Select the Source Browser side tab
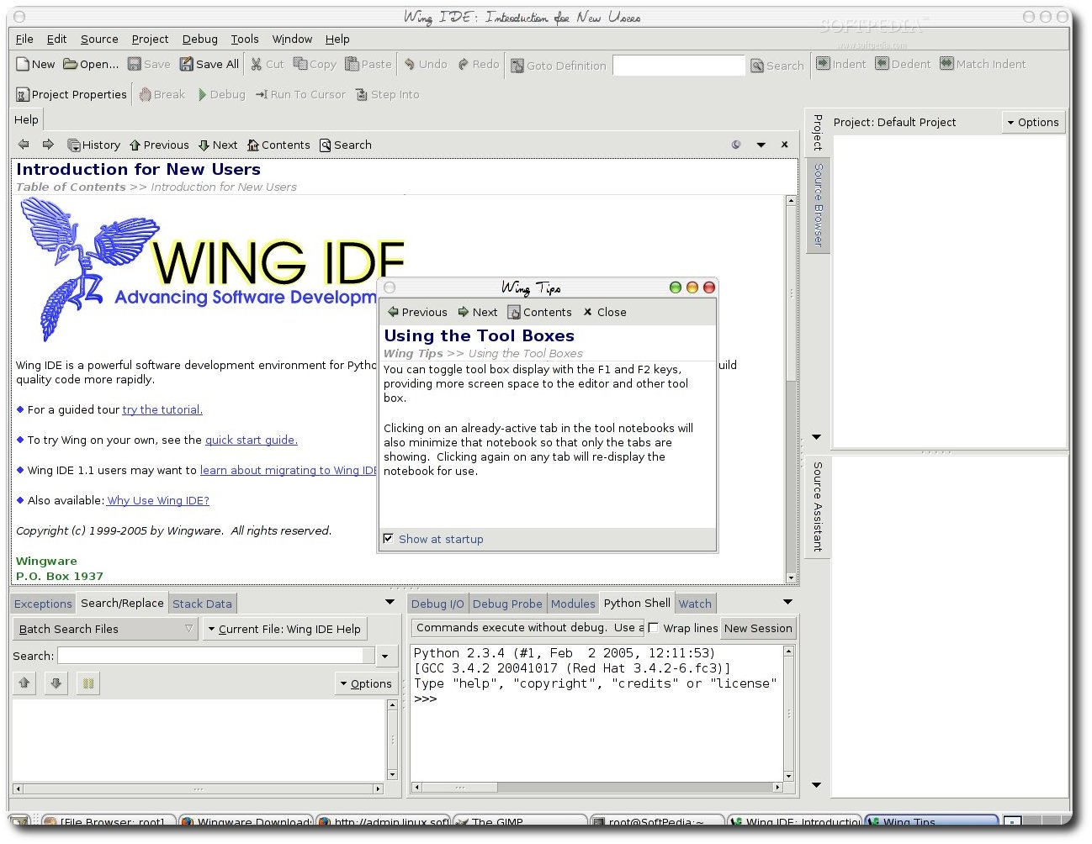Screen dimensions: 1092x844 tap(818, 204)
